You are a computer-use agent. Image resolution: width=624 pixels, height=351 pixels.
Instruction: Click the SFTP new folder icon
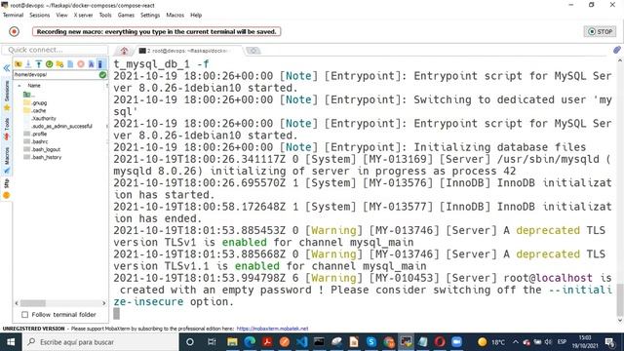pos(59,64)
